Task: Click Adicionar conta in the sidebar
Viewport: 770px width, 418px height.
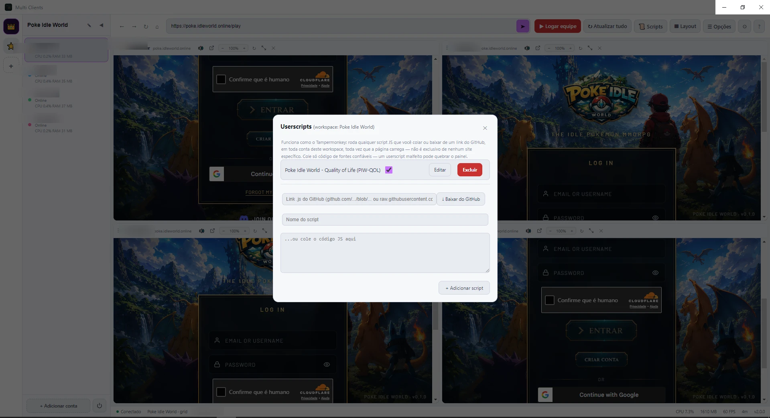Action: [59, 406]
